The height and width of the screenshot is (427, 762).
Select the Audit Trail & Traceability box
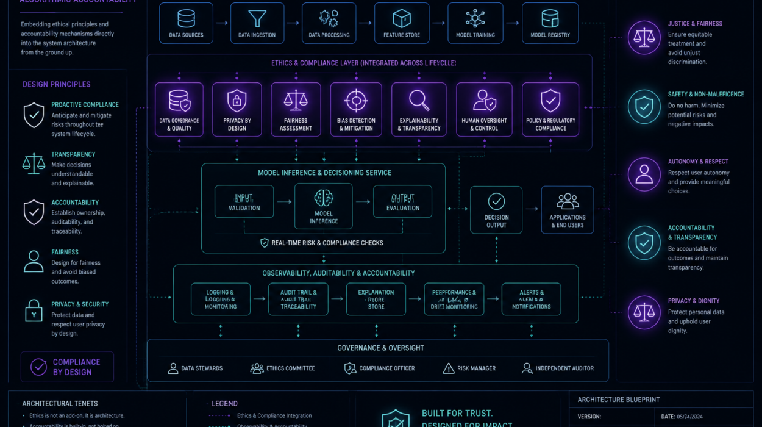[298, 299]
